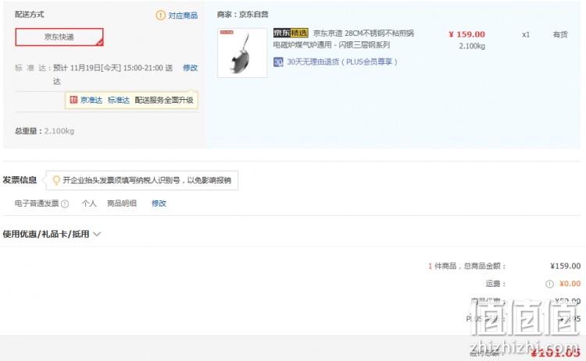Open the 30天无理由退货 PLUS会员尊享 link

click(342, 62)
